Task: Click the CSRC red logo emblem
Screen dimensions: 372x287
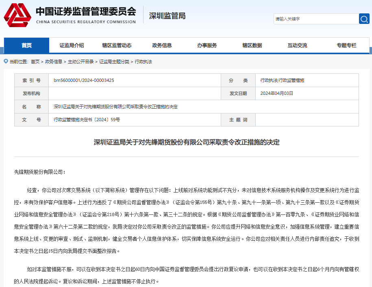Action: click(x=17, y=15)
